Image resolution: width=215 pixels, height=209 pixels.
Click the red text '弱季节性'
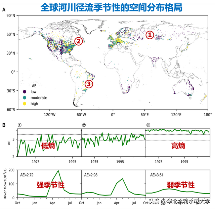181,185
